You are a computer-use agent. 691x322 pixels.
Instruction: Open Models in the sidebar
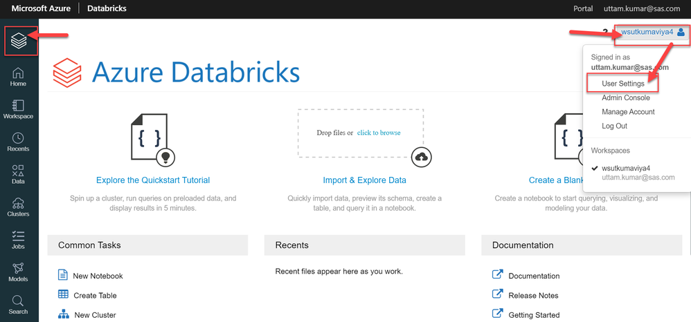pyautogui.click(x=18, y=272)
